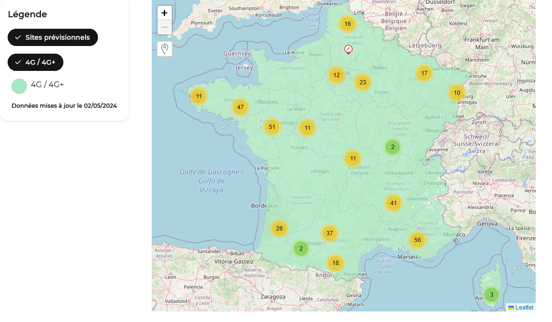Click the red site marker near Paris
552x322 pixels.
348,49
